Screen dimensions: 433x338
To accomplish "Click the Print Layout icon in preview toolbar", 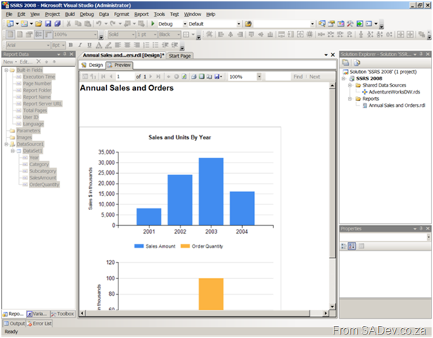I will (x=202, y=77).
